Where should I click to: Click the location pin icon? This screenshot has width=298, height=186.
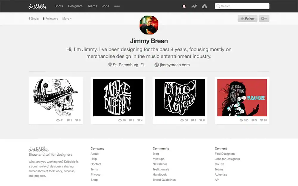tap(110, 65)
